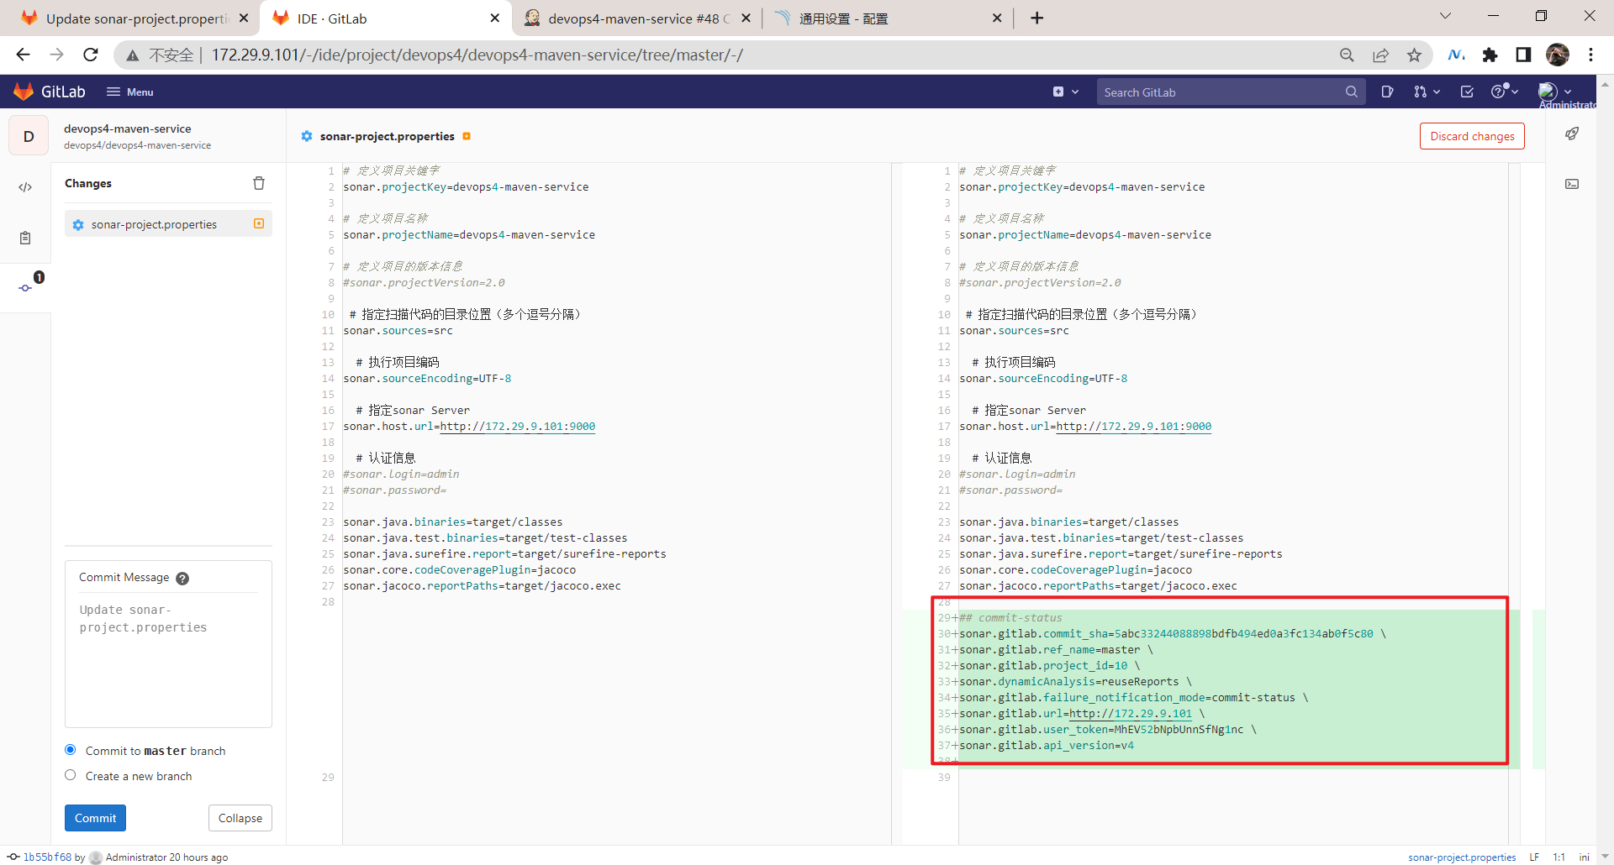The width and height of the screenshot is (1614, 865).
Task: Open the Commit view with 1 change
Action: (x=25, y=287)
